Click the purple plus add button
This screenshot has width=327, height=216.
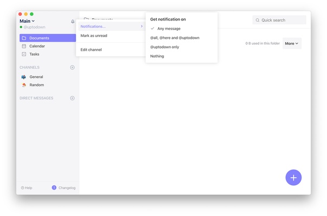pos(293,178)
